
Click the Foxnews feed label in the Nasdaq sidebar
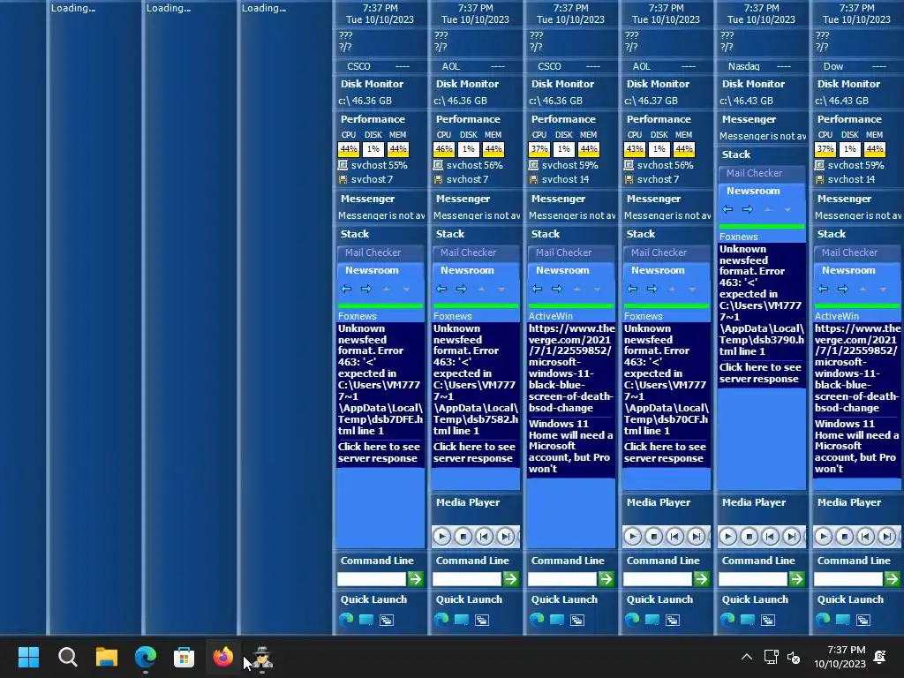coord(739,237)
